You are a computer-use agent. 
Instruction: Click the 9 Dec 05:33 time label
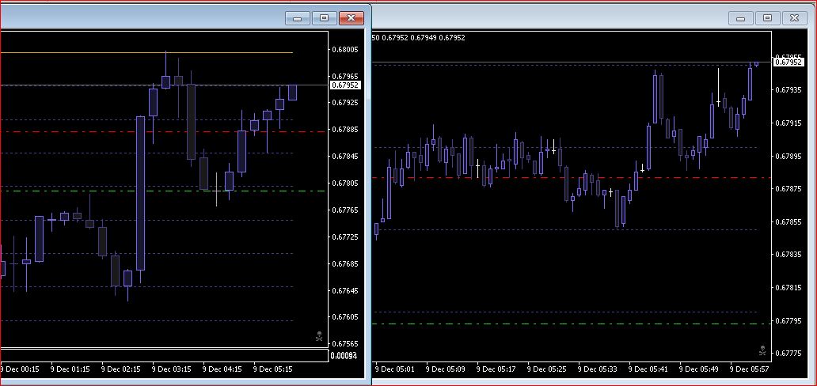pyautogui.click(x=598, y=369)
